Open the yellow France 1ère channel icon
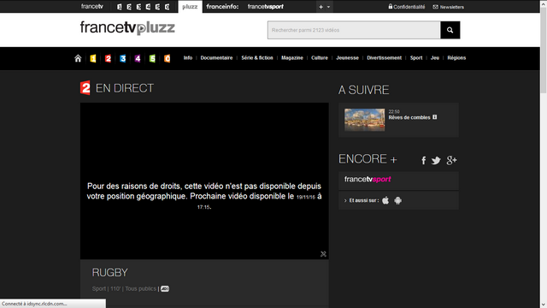This screenshot has height=308, width=547. (x=93, y=58)
